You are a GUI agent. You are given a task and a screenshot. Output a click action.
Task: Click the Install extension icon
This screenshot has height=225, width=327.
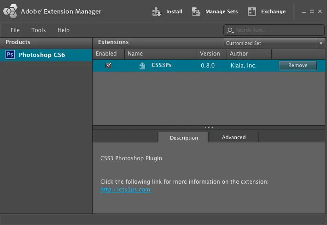point(158,12)
